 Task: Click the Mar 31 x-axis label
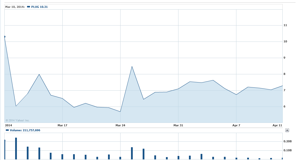coord(178,125)
